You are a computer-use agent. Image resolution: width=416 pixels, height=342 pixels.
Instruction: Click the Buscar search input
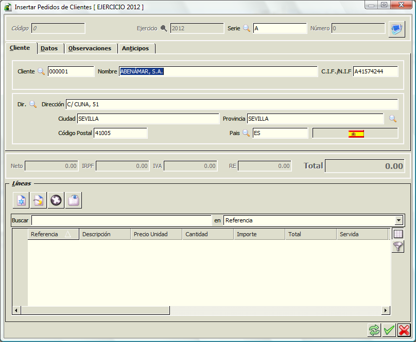[121, 220]
